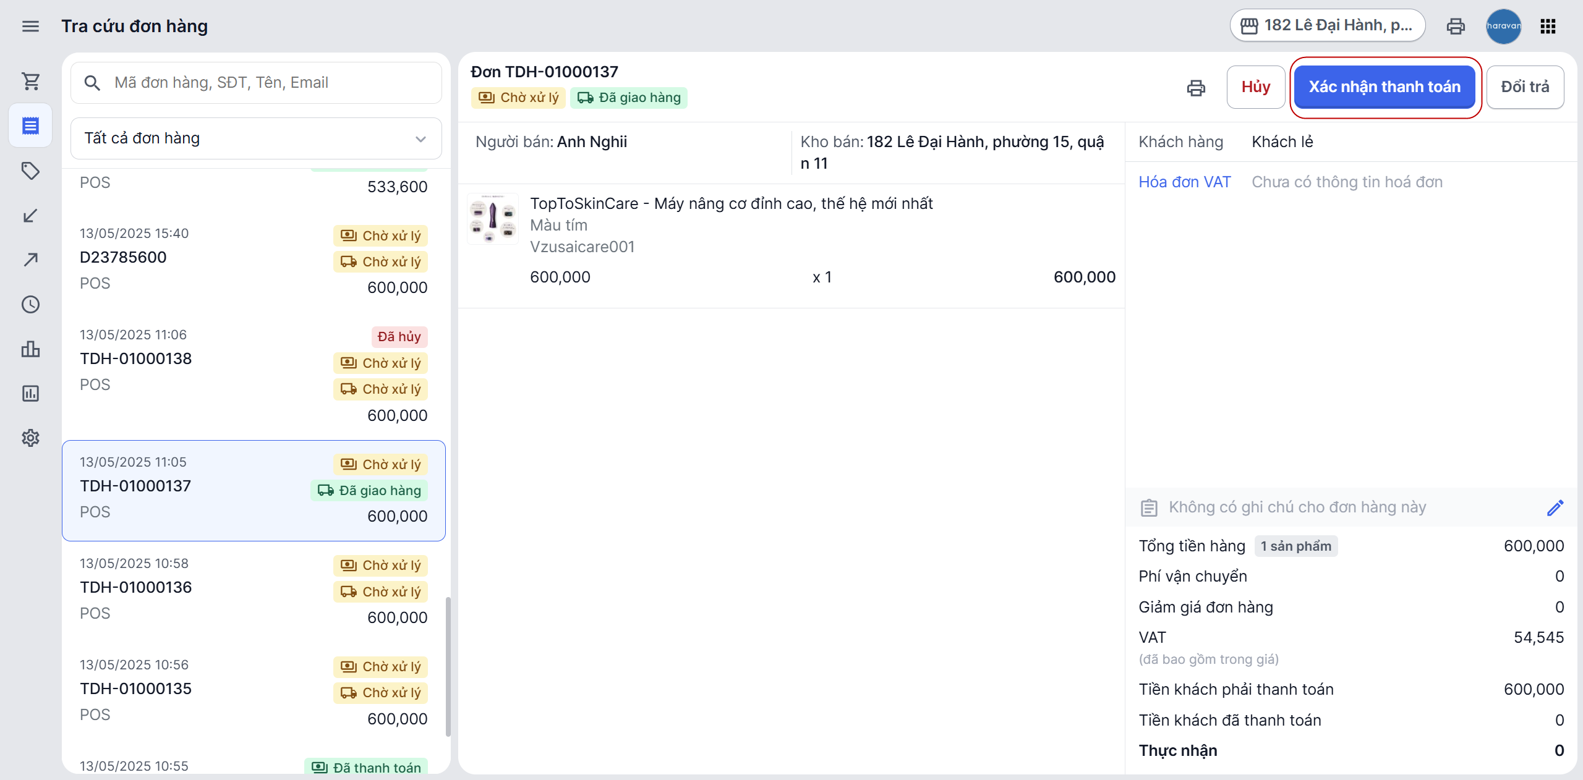
Task: Click the outgoing arrow sidebar icon
Action: [x=30, y=260]
